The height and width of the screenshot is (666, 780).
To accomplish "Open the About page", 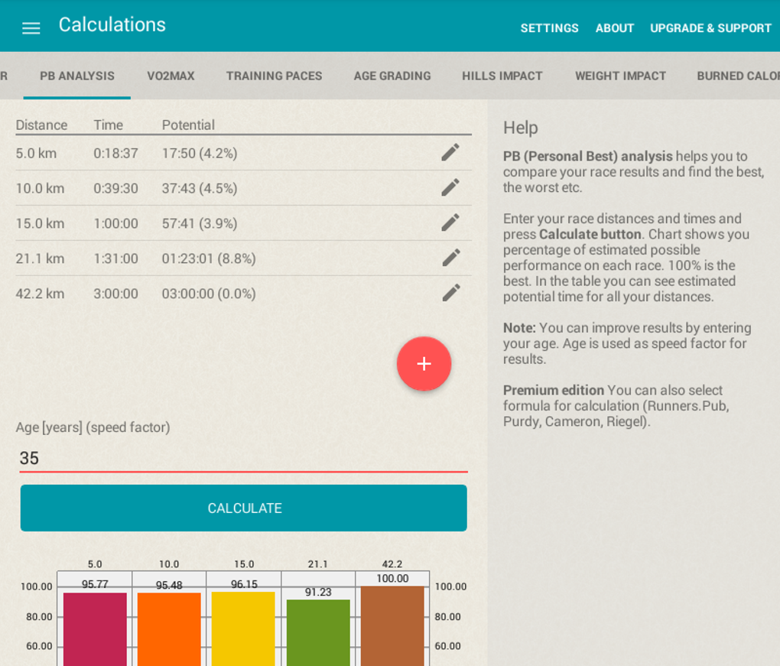I will click(x=615, y=28).
